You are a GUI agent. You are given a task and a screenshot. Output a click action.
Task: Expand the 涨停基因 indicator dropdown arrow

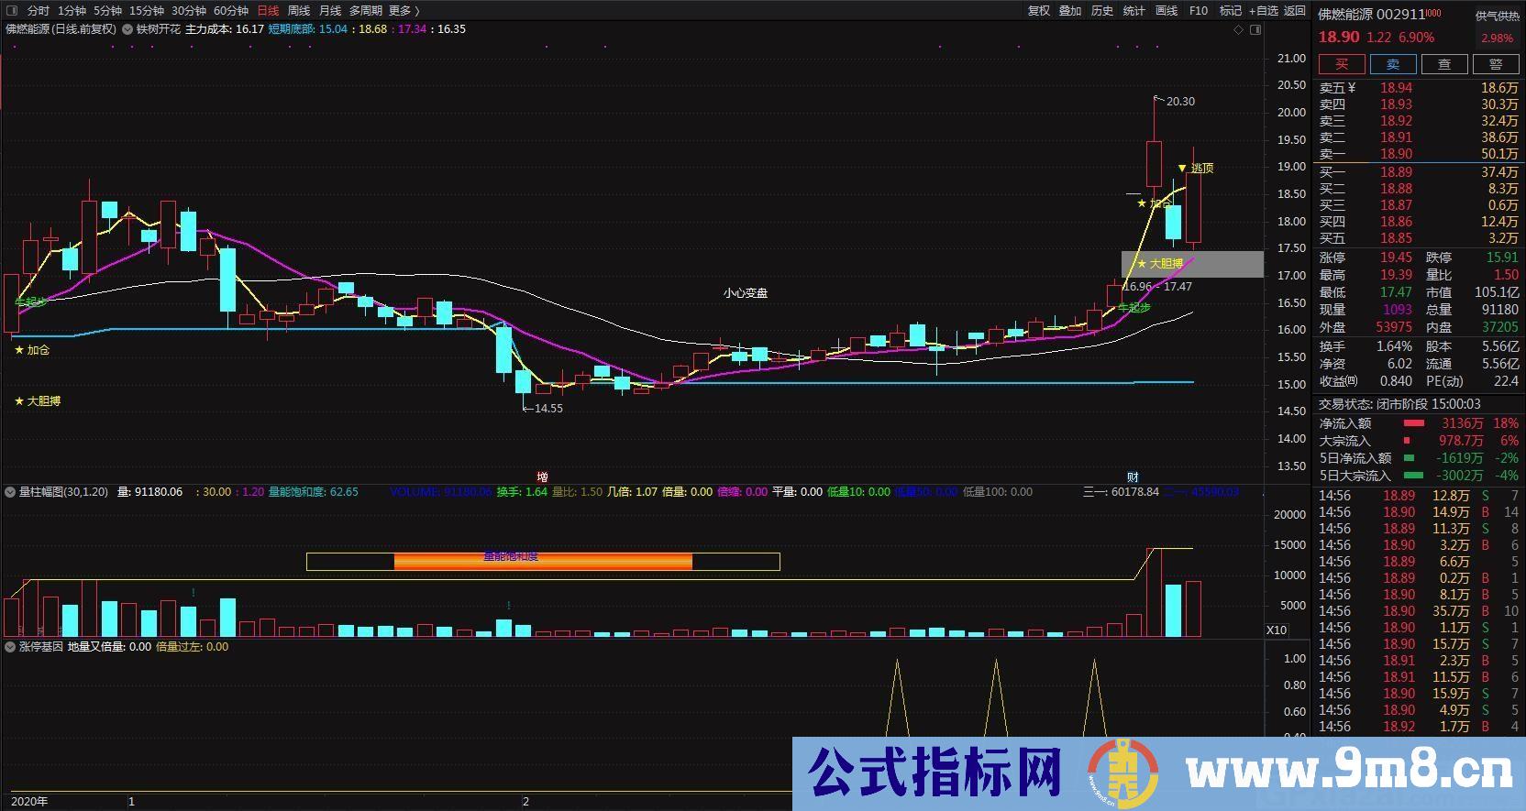click(x=11, y=647)
